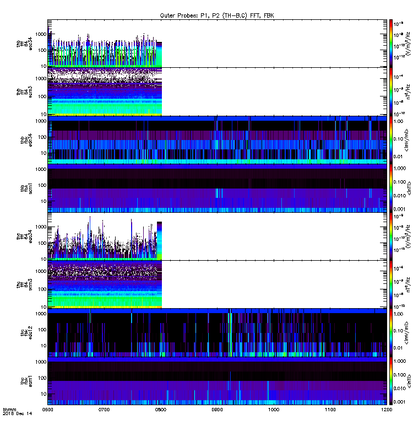
Task: Click the 'hhmm' axis format label
Action: [x=9, y=410]
